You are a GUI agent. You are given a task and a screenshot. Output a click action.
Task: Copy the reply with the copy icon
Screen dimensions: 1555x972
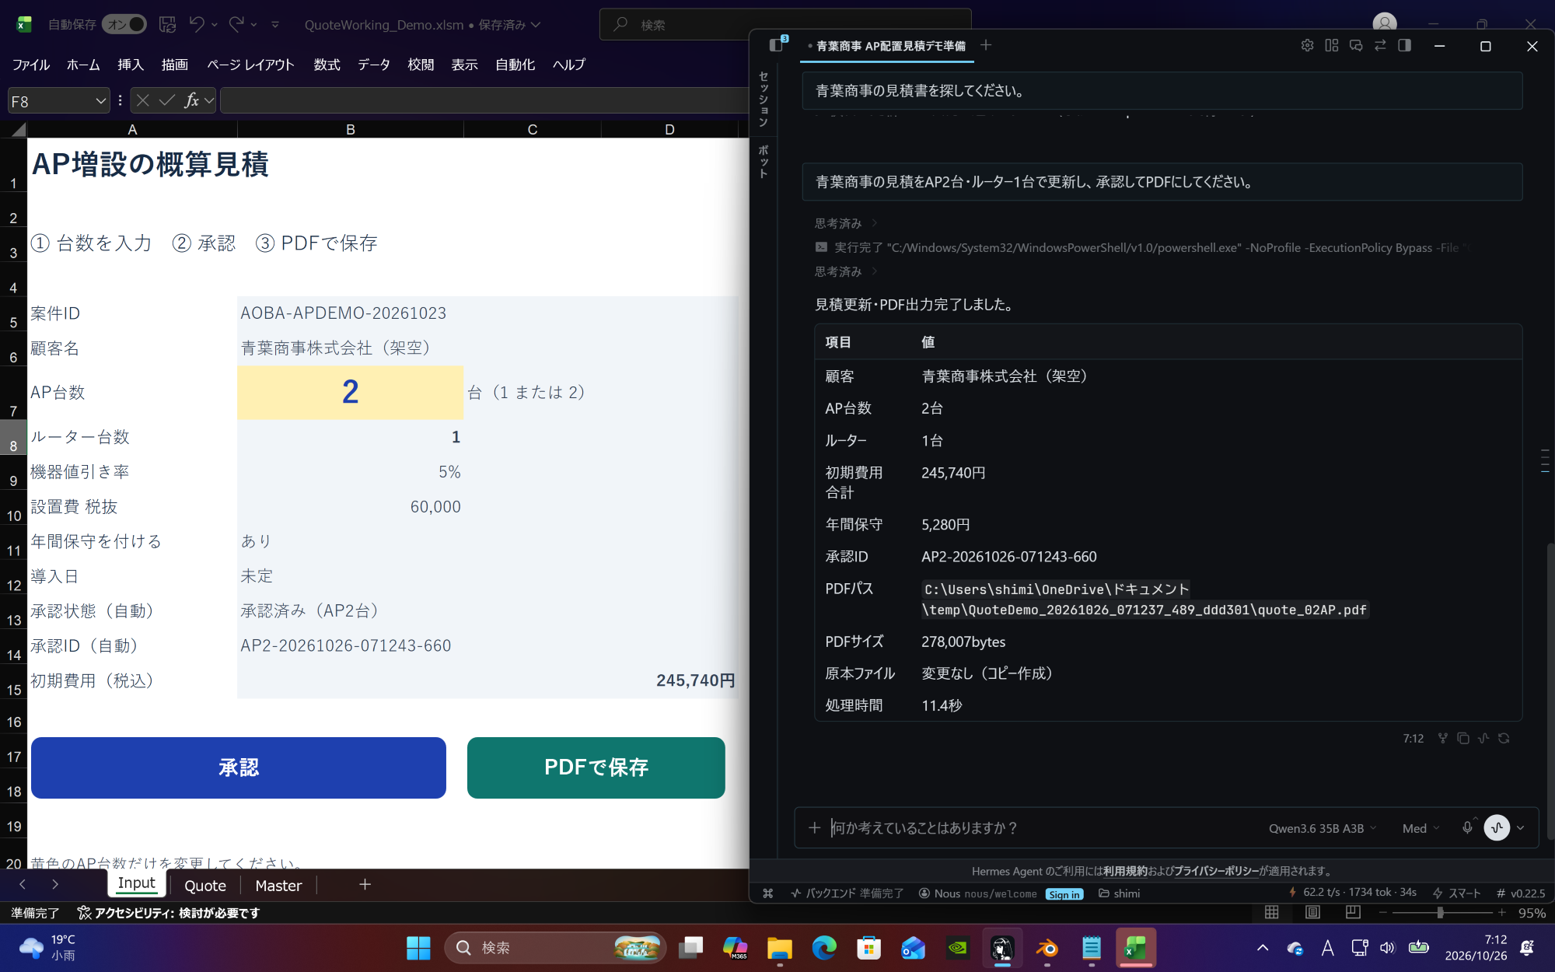[1463, 739]
